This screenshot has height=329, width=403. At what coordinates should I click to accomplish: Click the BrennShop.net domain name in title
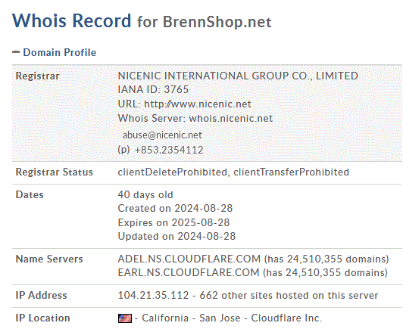pyautogui.click(x=217, y=22)
